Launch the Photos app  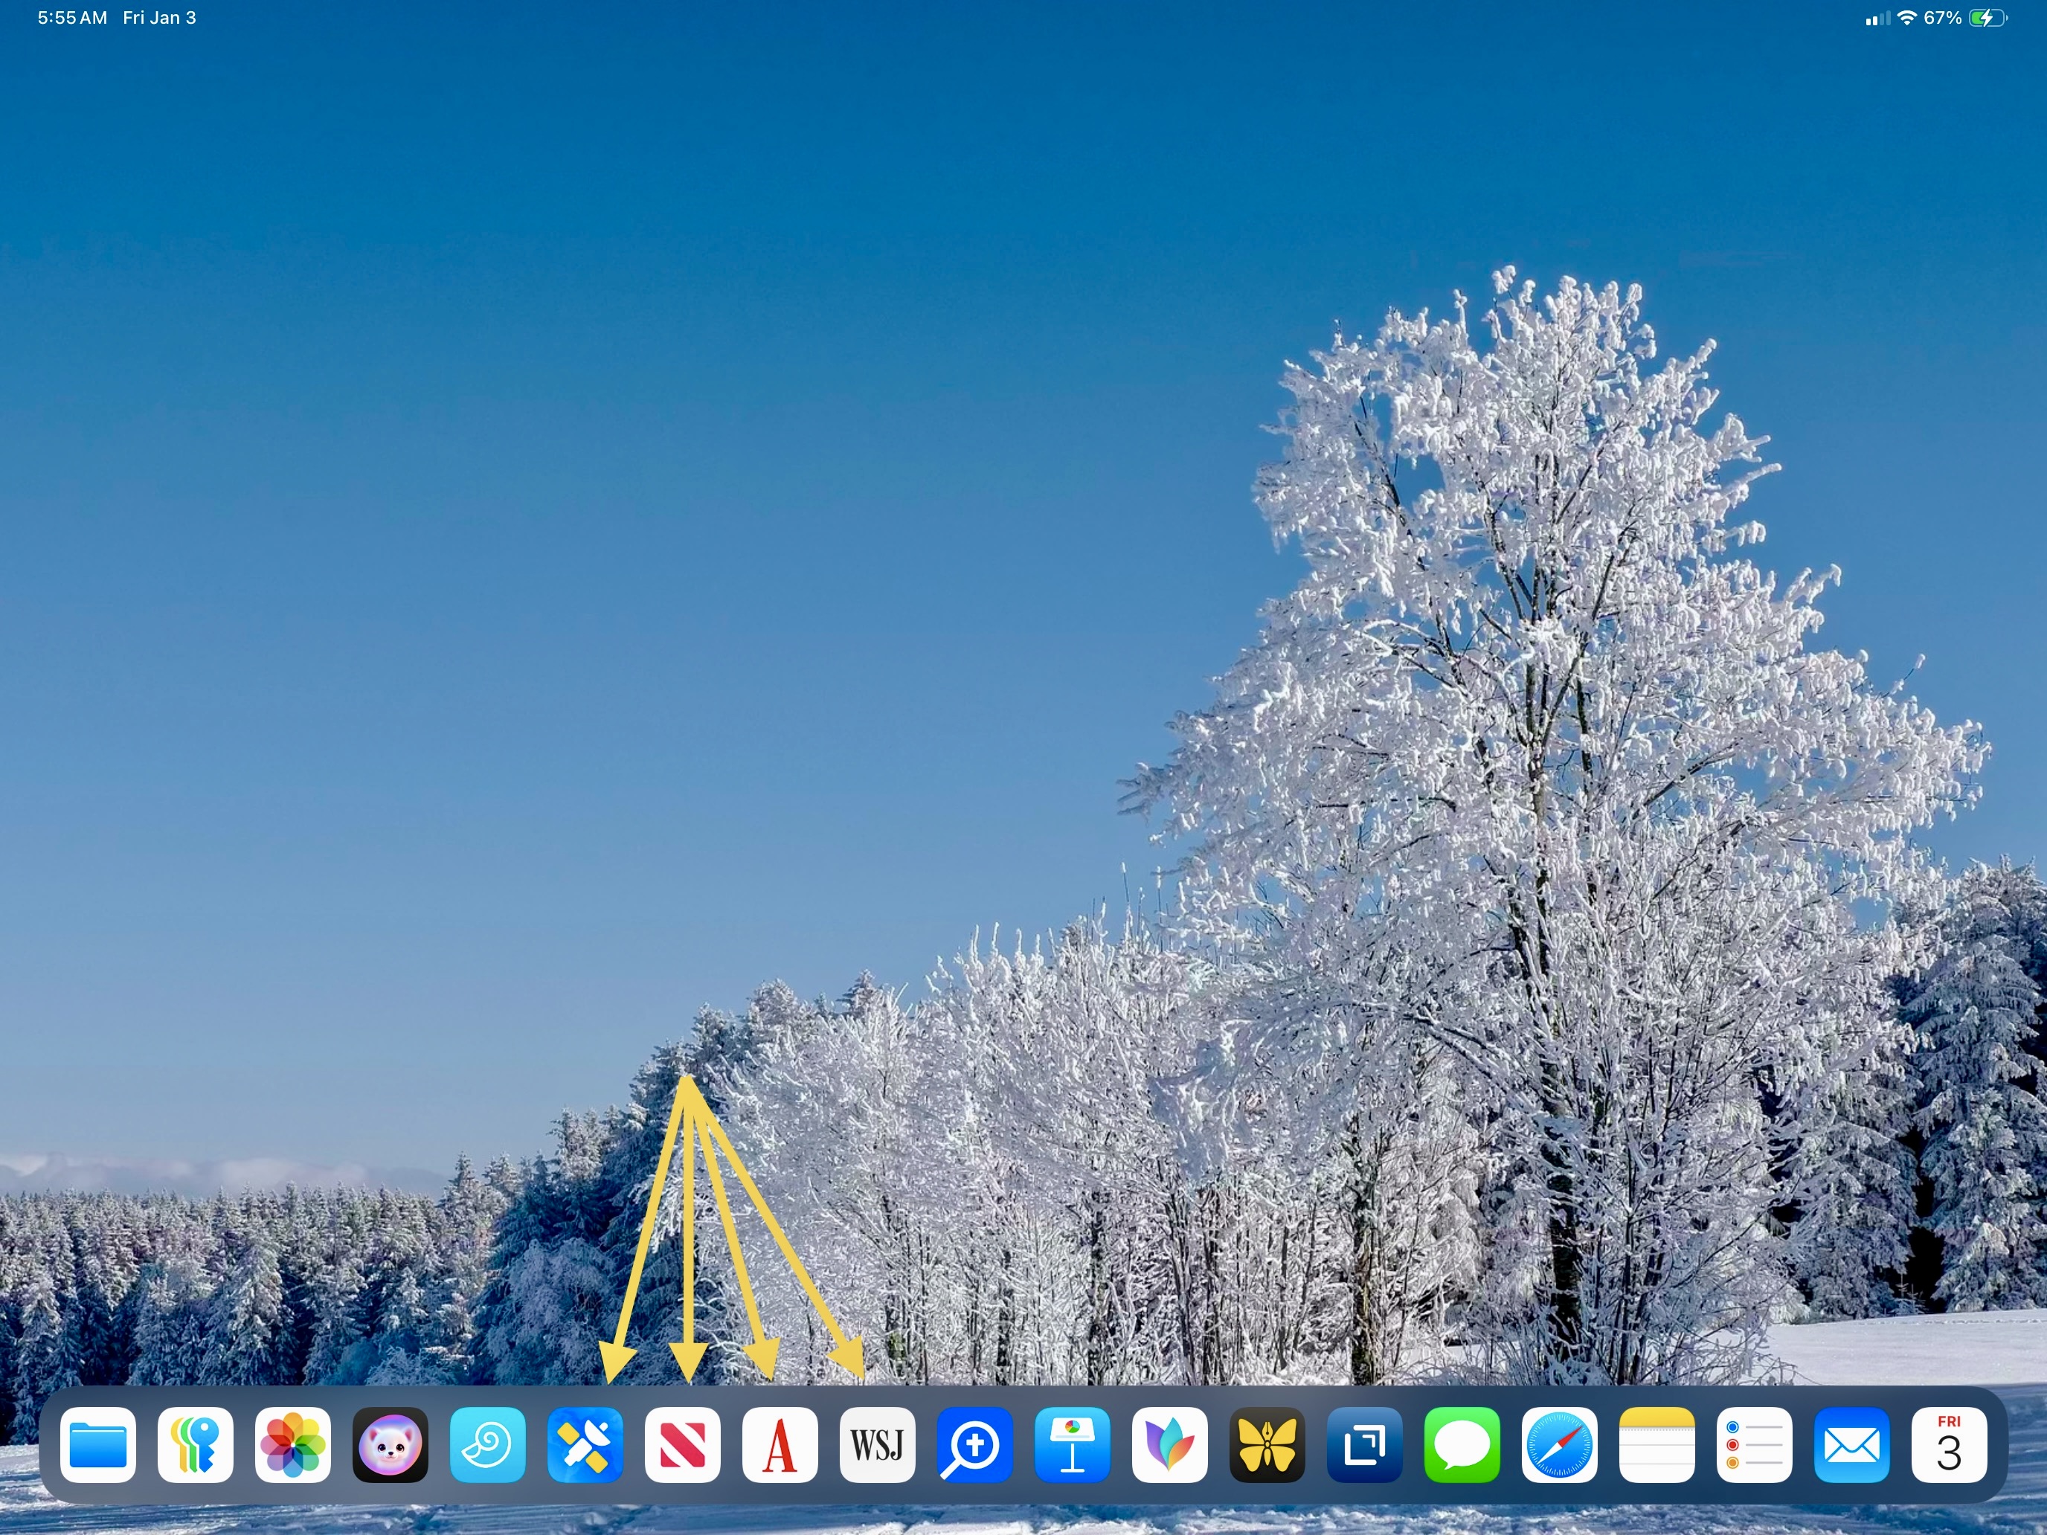(293, 1445)
